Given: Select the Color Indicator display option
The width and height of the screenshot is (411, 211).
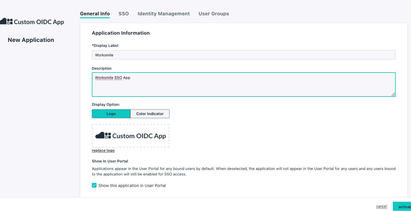Looking at the screenshot, I should pos(150,114).
